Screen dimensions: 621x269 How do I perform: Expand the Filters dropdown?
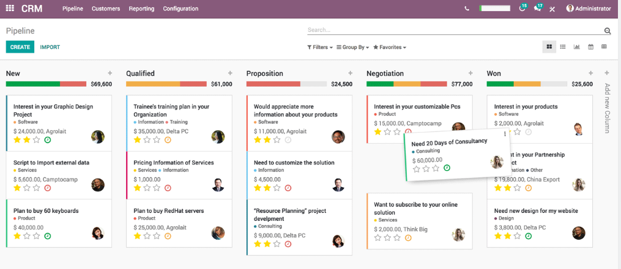pyautogui.click(x=320, y=47)
